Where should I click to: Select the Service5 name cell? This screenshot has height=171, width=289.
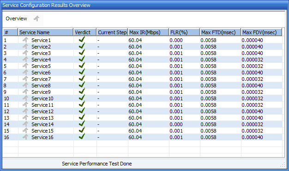point(41,66)
